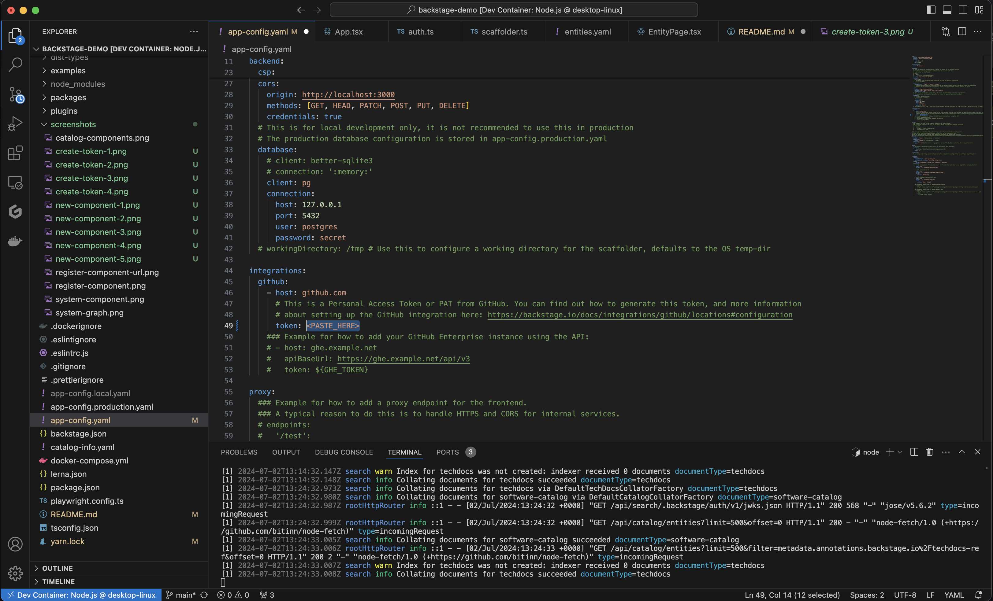Viewport: 993px width, 601px height.
Task: Open the Docker view in activity bar
Action: point(15,241)
